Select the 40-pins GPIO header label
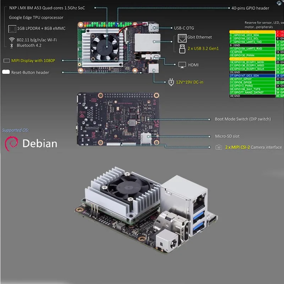This screenshot has height=284, width=284. (x=250, y=8)
